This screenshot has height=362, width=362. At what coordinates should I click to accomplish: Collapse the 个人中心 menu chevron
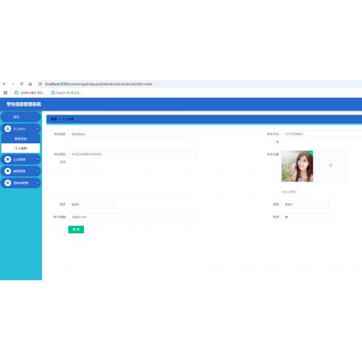click(38, 129)
